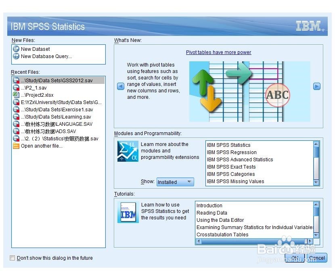Screen dimensions: 335x271
Task: Select recent file Exercise1.sav
Action: click(59, 109)
